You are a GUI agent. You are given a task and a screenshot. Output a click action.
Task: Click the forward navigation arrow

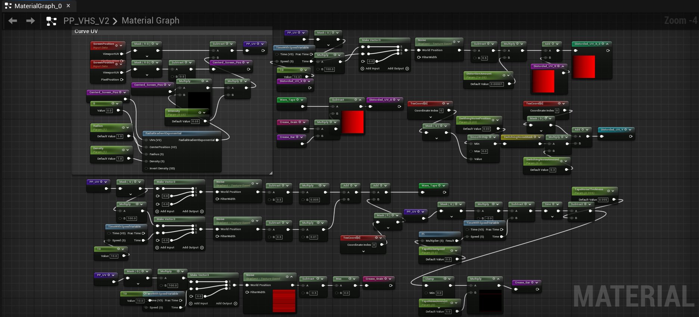(x=31, y=21)
